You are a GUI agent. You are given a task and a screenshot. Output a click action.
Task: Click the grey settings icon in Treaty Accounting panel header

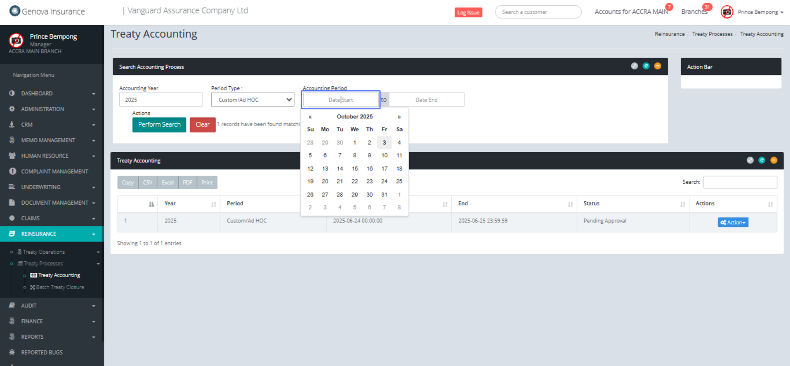coord(750,160)
